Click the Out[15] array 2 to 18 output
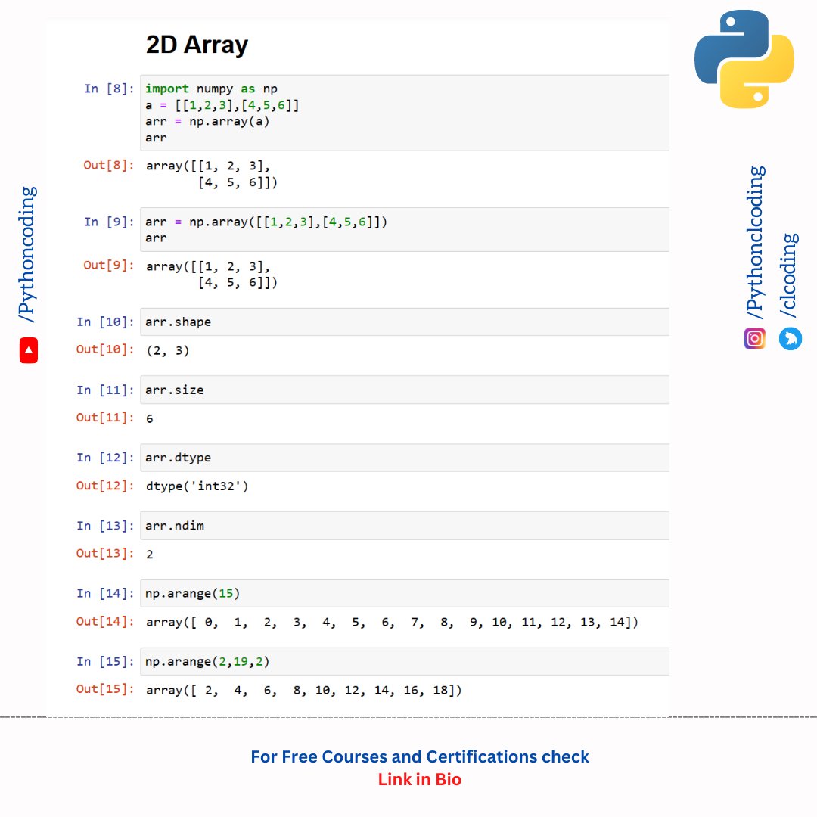The height and width of the screenshot is (817, 817). point(304,691)
